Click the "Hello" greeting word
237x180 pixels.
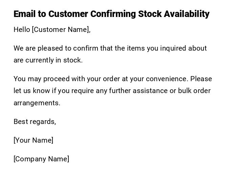point(22,30)
